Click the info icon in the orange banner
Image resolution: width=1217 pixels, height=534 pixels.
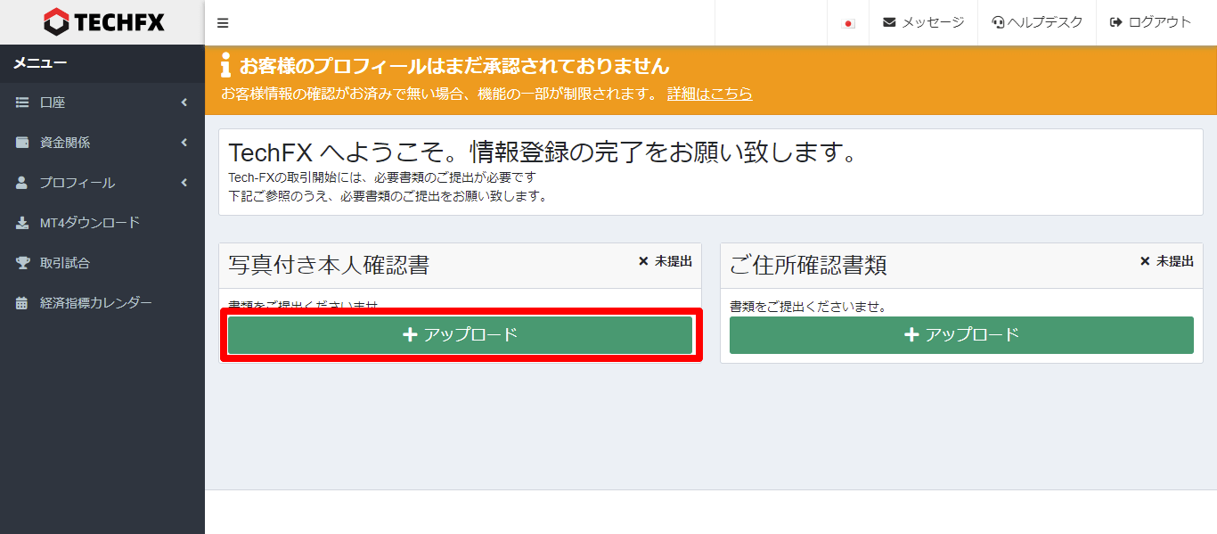(x=225, y=65)
